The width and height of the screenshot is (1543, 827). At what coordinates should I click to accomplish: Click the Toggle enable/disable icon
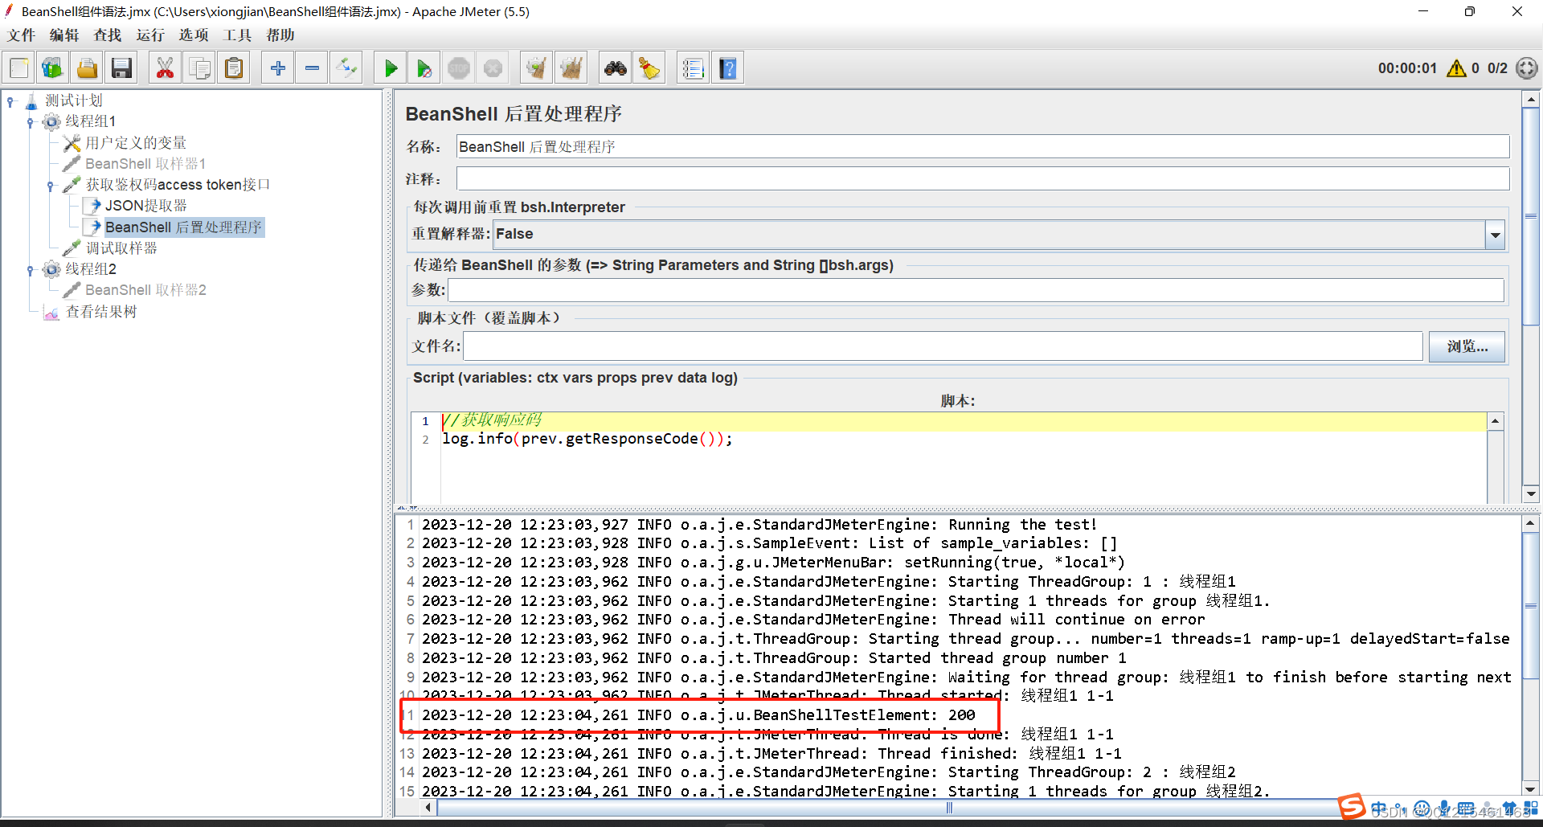click(x=346, y=68)
